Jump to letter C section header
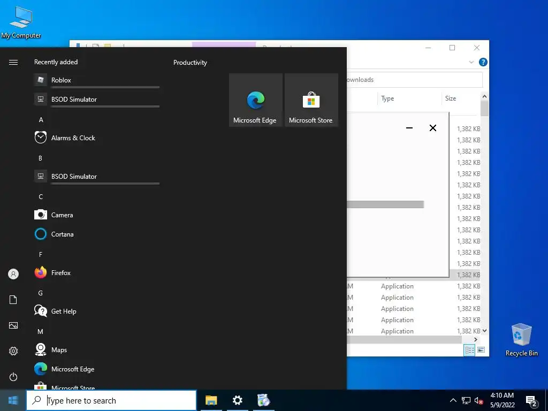548x411 pixels. 41,197
